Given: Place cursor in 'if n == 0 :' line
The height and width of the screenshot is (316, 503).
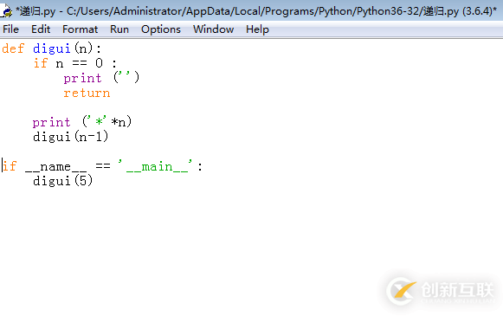Looking at the screenshot, I should 75,63.
